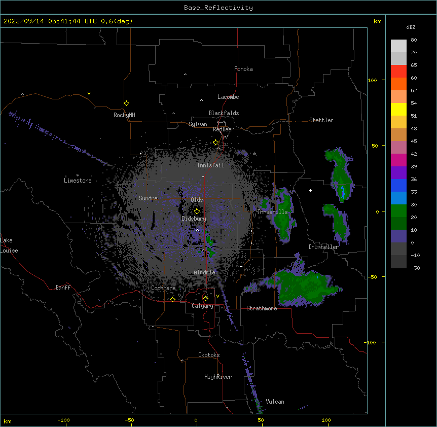Click the Stettler town label
This screenshot has width=437, height=427.
[x=321, y=120]
